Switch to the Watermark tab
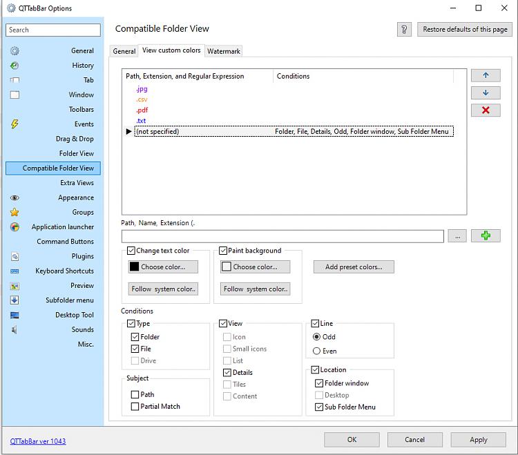This screenshot has width=518, height=455. (x=224, y=51)
